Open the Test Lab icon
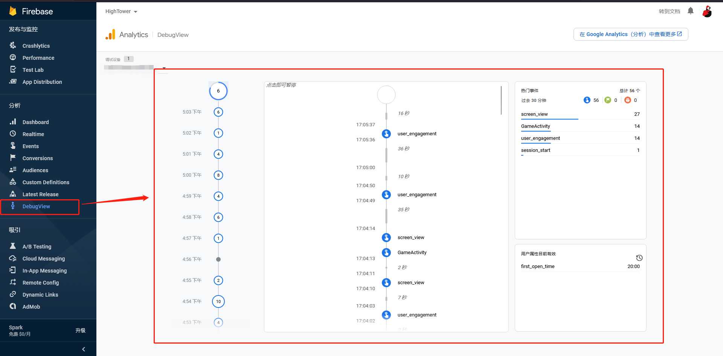The width and height of the screenshot is (723, 356). [13, 70]
